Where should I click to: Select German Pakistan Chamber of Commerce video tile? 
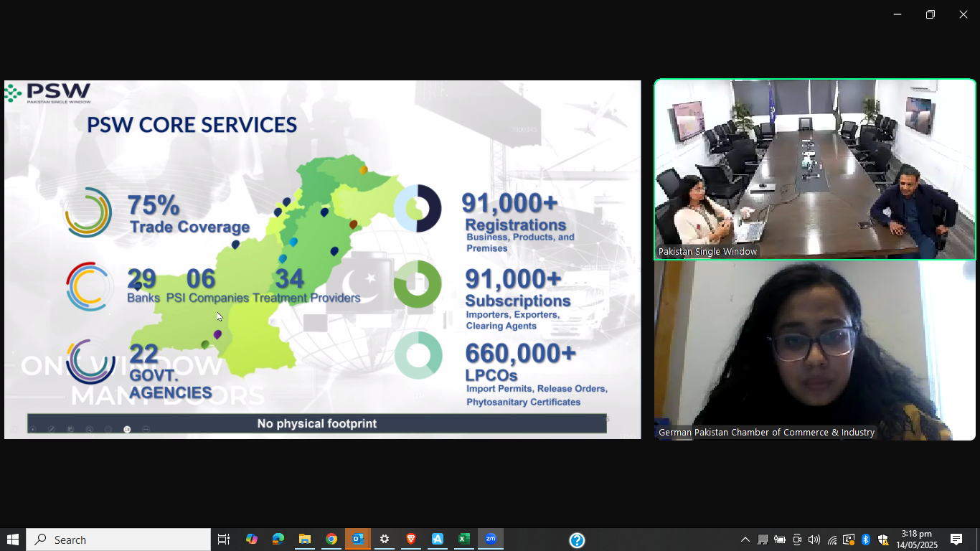pyautogui.click(x=814, y=350)
